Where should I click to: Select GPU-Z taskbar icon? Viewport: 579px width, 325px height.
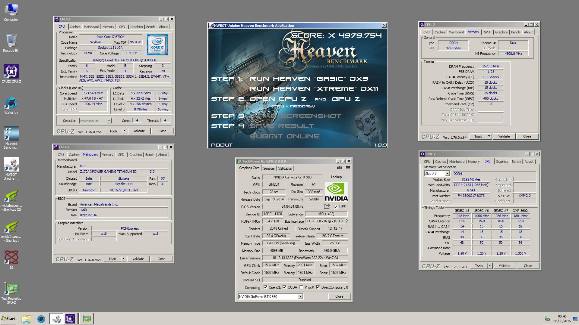point(87,319)
